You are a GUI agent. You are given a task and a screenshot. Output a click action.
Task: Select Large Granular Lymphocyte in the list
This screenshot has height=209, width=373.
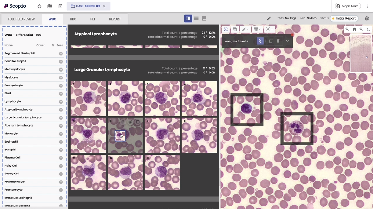[23, 117]
